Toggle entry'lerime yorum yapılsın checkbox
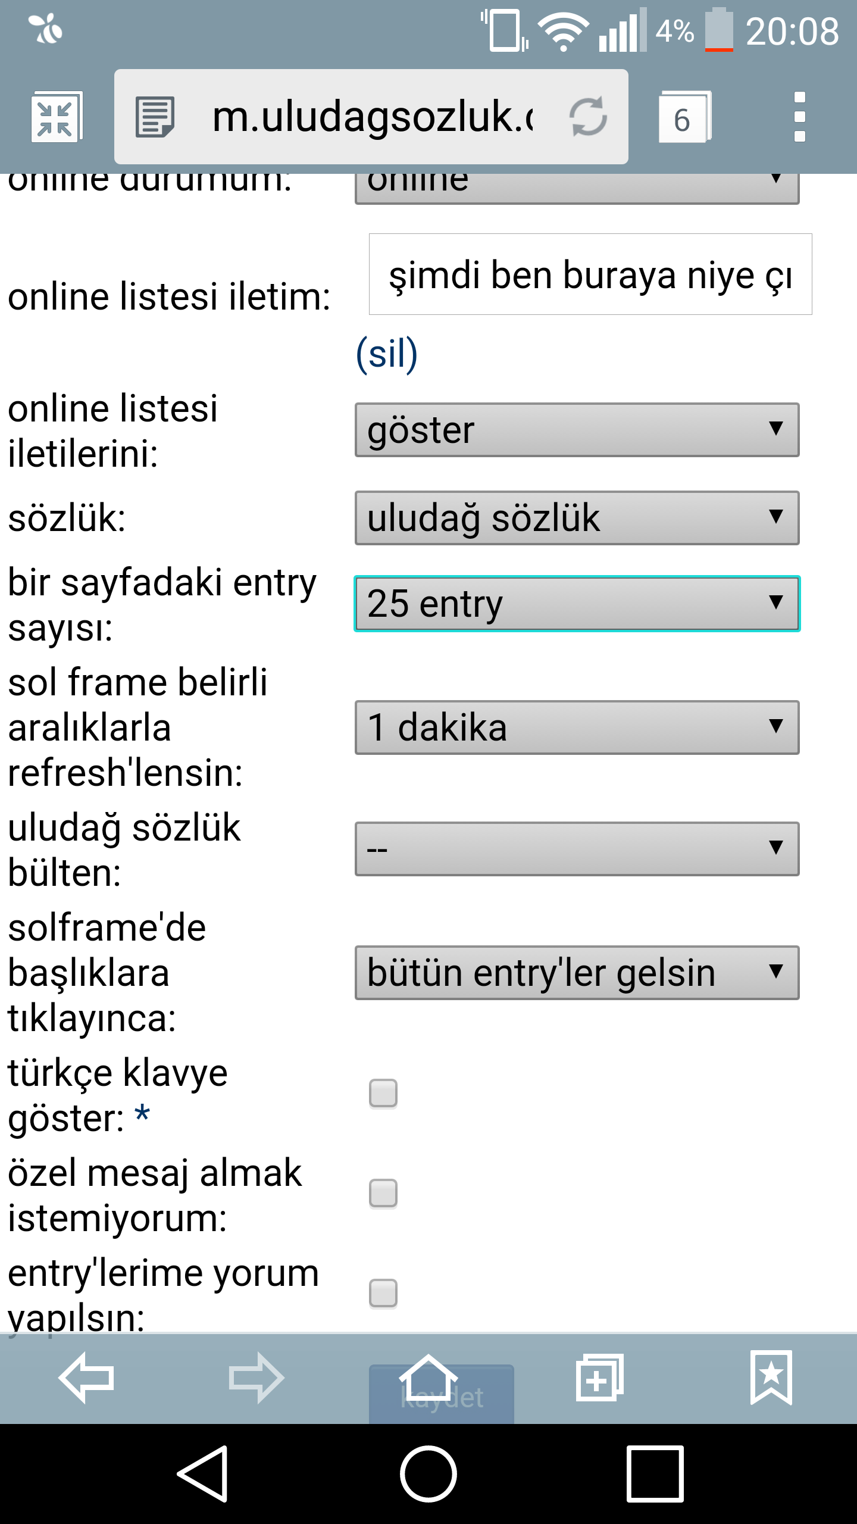The image size is (857, 1524). click(x=383, y=1294)
